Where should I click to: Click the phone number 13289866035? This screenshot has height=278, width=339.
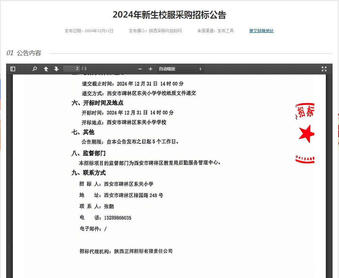[118, 218]
